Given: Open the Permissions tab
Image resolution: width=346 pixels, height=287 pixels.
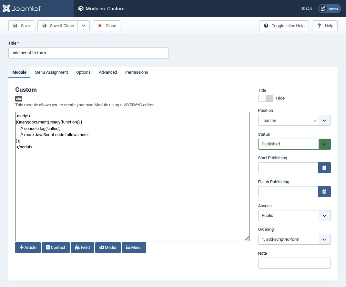Looking at the screenshot, I should pos(137,72).
